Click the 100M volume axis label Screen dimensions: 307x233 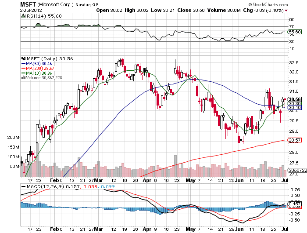[x=13, y=157]
